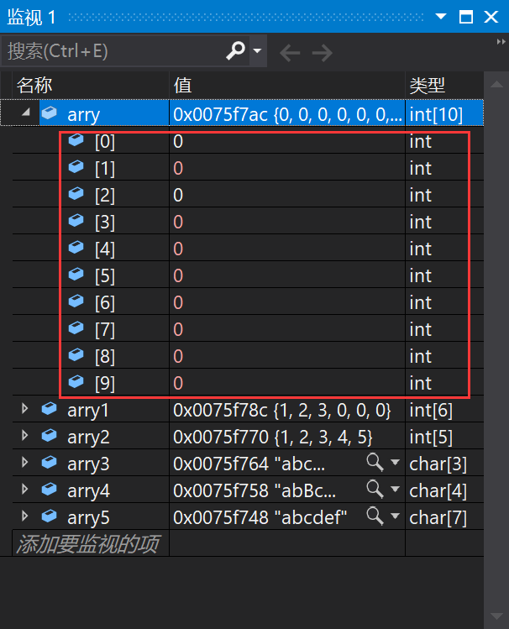Click the toolbar overflow chevron

click(x=501, y=42)
